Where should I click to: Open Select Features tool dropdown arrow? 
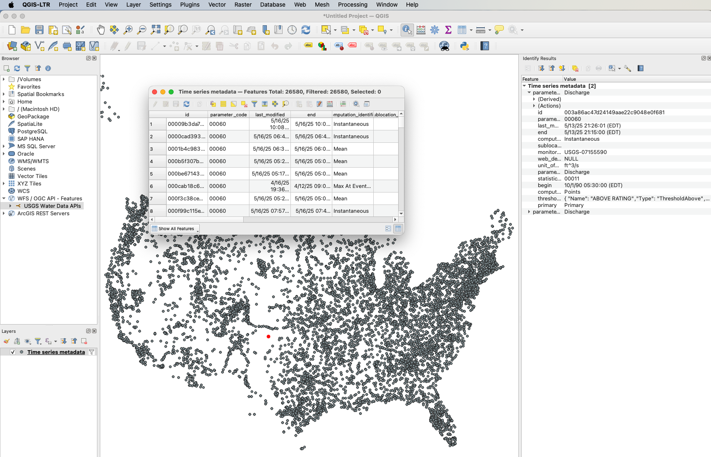(335, 30)
